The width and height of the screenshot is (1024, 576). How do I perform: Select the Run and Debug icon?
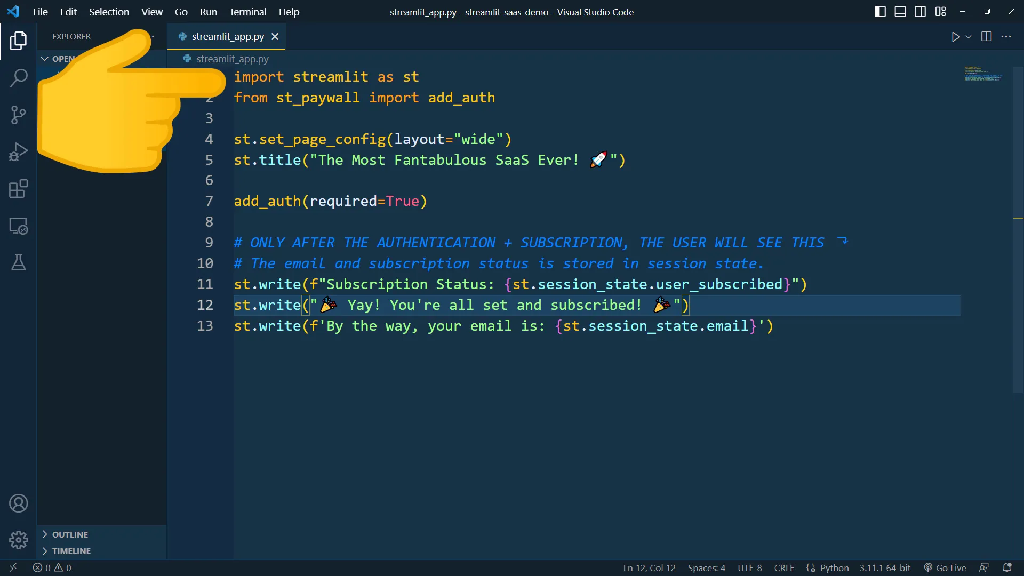(x=19, y=153)
